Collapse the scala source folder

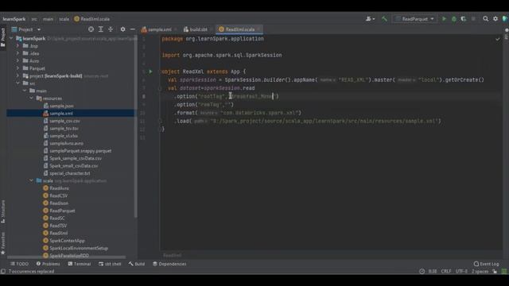tap(32, 180)
